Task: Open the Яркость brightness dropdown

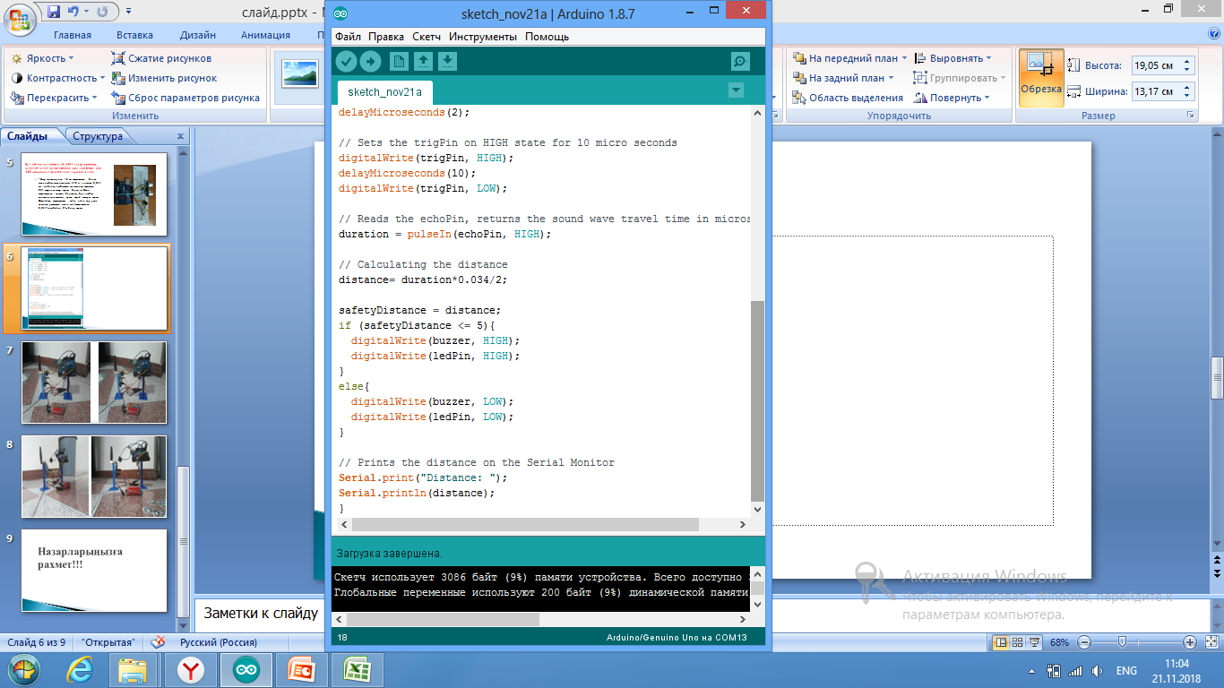Action: [44, 58]
